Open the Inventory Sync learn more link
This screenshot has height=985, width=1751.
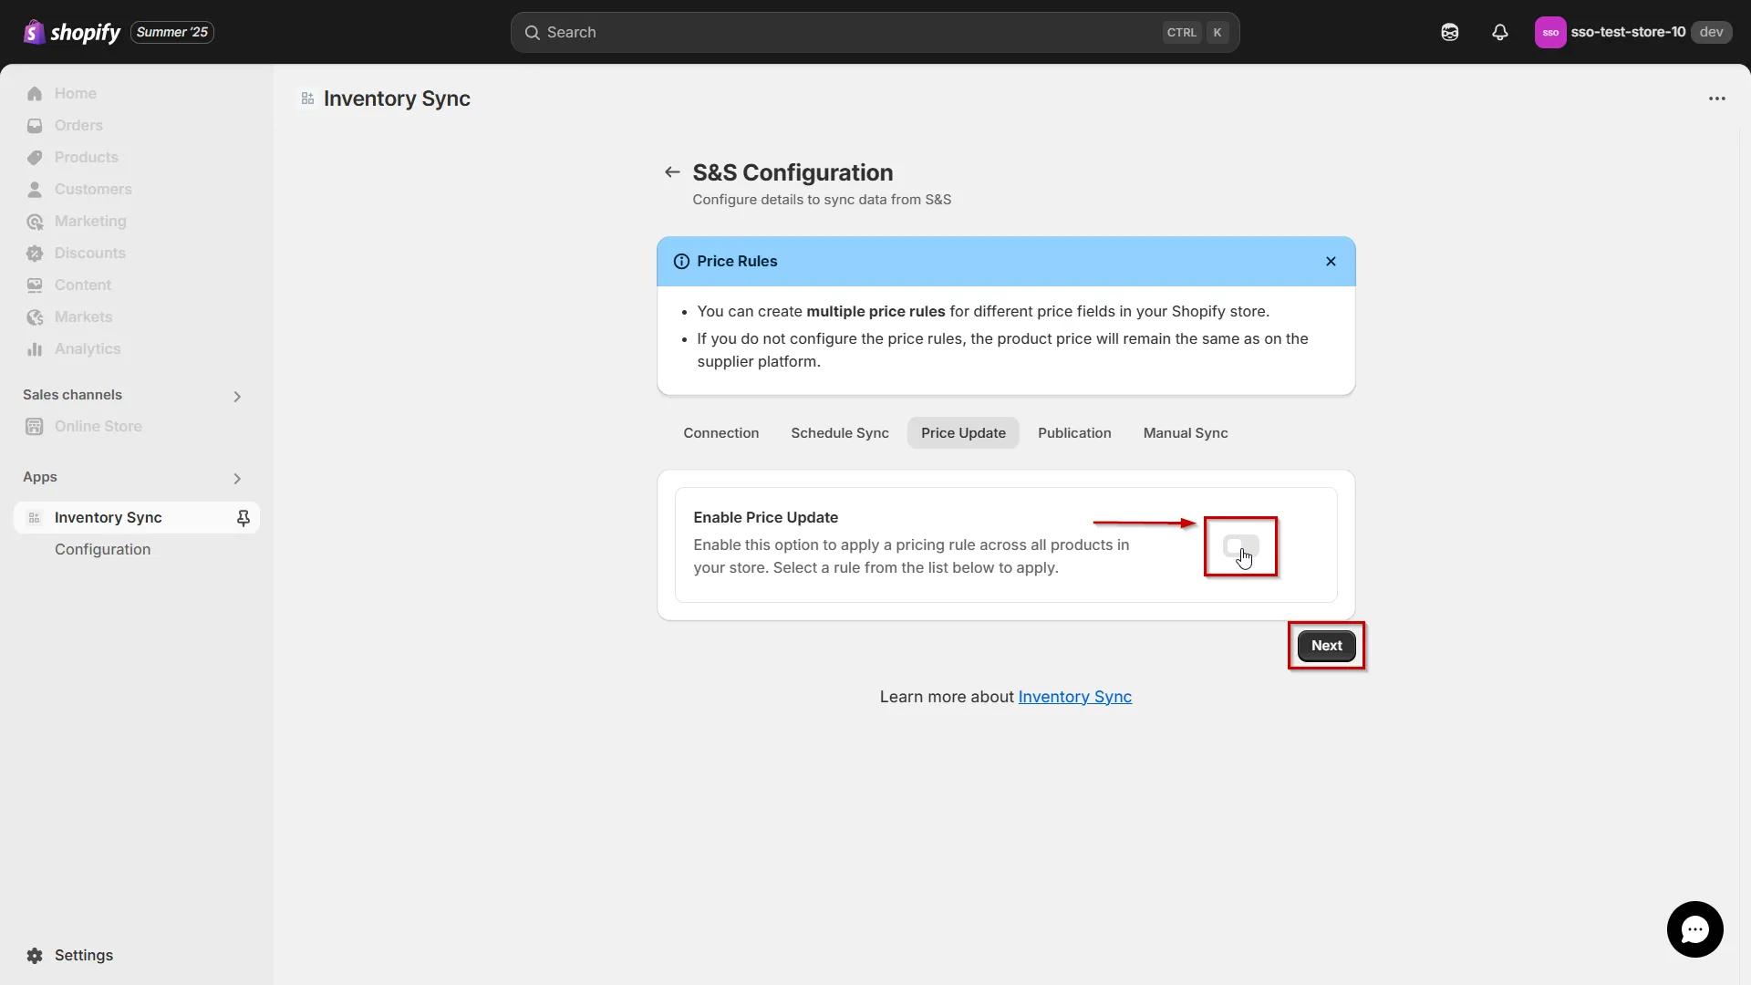[1074, 697]
